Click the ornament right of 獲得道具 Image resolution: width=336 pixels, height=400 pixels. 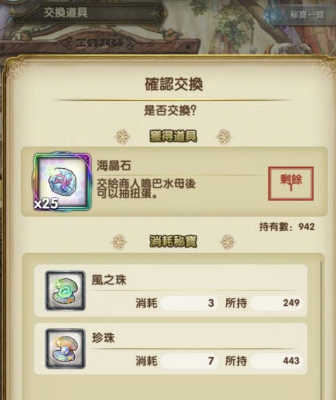pos(224,137)
